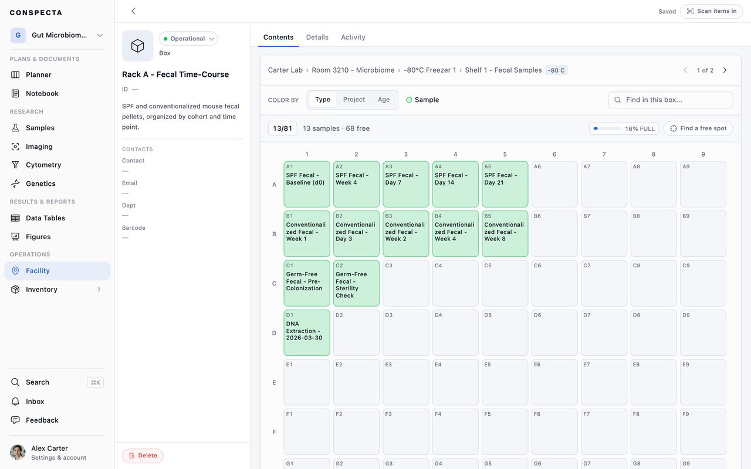
Task: Click Alex Carter's profile avatar
Action: [x=18, y=453]
